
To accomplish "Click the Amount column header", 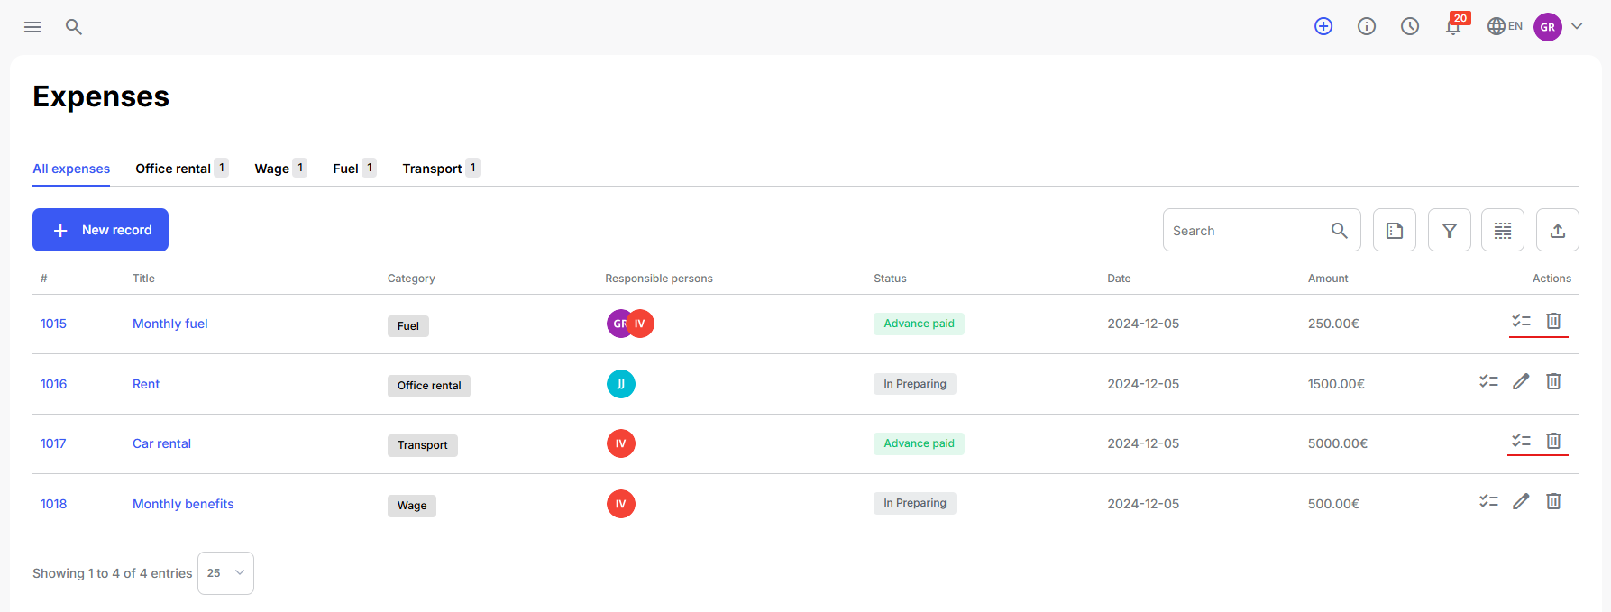I will [1328, 279].
